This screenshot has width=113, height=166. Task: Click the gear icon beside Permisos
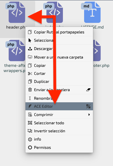click(30, 147)
